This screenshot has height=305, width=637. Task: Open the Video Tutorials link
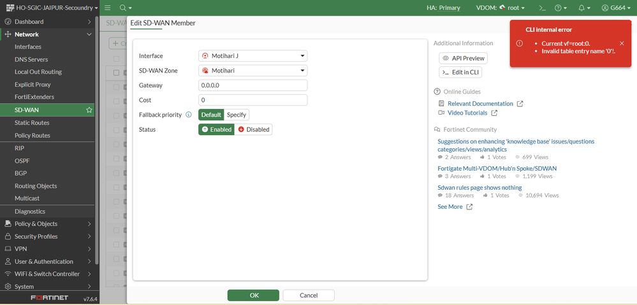467,113
